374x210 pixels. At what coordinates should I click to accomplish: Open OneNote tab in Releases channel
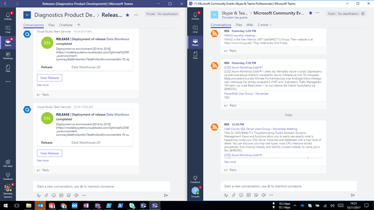point(66,25)
